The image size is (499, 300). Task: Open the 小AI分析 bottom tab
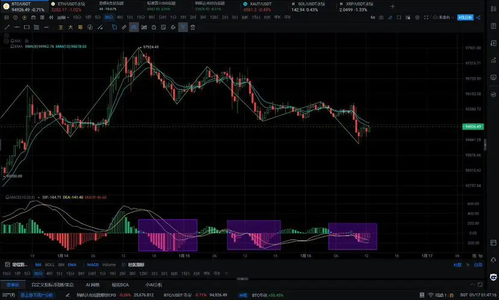tap(153, 285)
